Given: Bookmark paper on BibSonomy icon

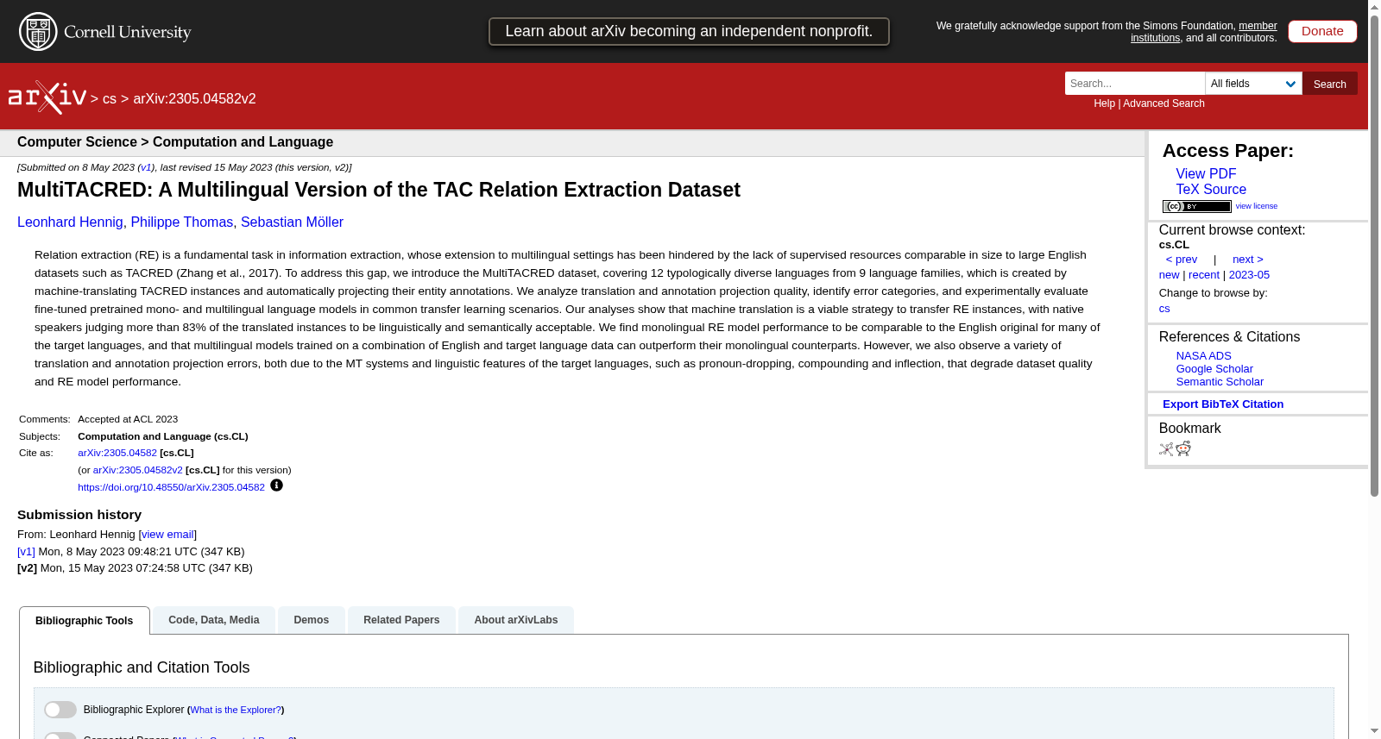Looking at the screenshot, I should click(x=1166, y=448).
